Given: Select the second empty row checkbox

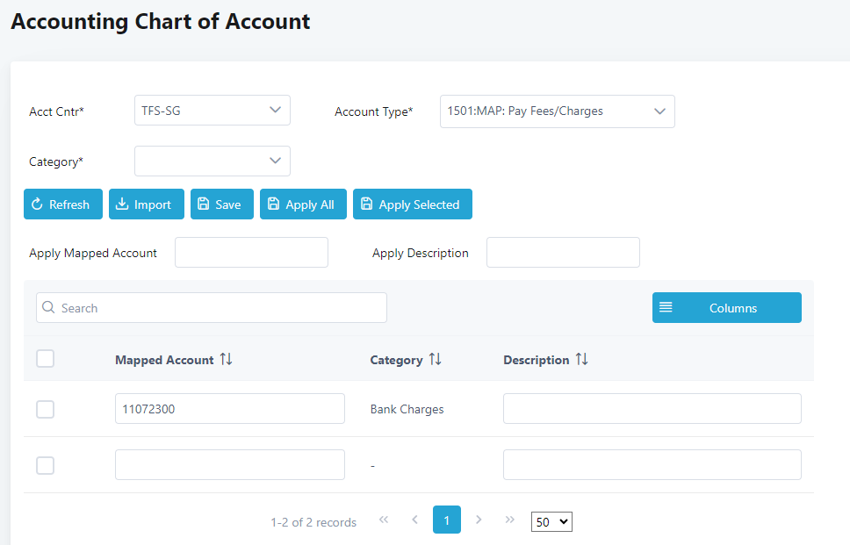Looking at the screenshot, I should click(x=46, y=465).
